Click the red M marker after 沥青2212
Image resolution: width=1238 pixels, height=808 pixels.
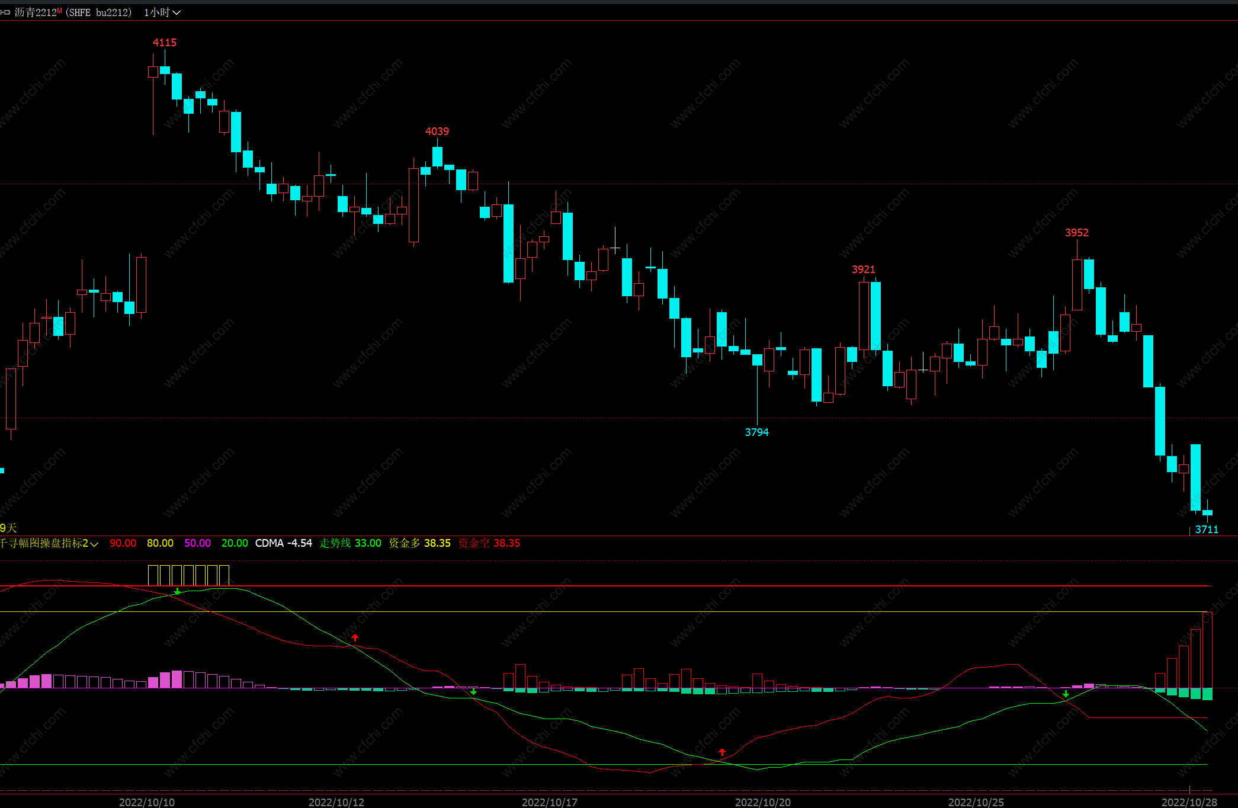pos(59,11)
